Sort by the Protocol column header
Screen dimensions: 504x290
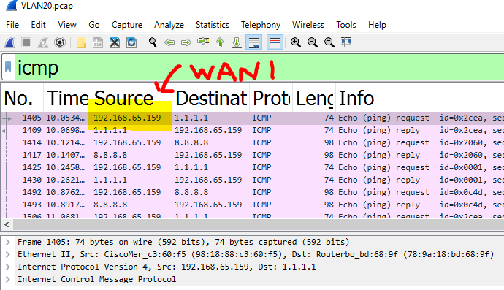[x=271, y=98]
